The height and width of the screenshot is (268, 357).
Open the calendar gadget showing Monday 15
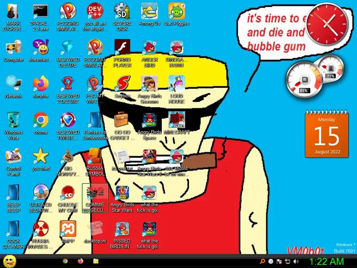pos(327,134)
